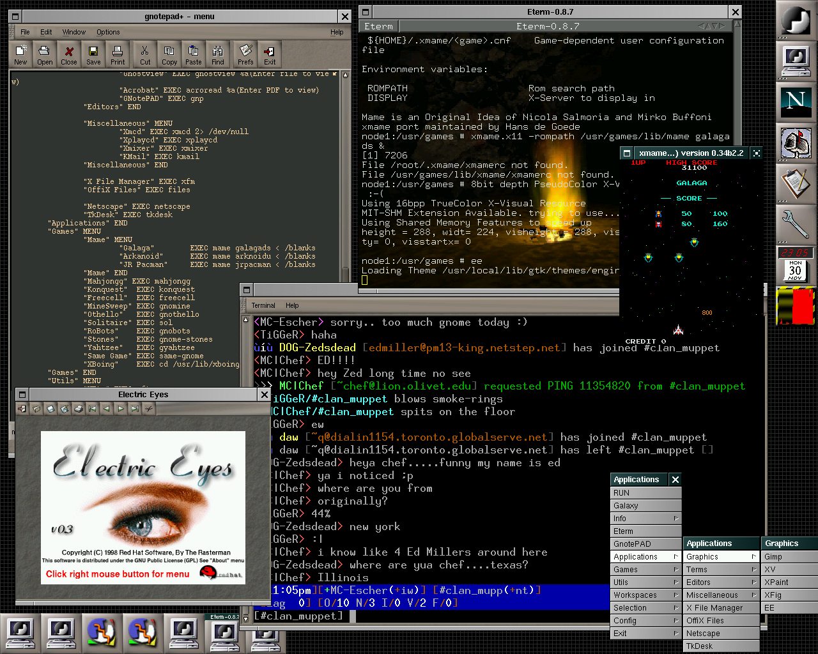Open the Window menu in gnotepad+
Screen dimensions: 818x654
74,32
